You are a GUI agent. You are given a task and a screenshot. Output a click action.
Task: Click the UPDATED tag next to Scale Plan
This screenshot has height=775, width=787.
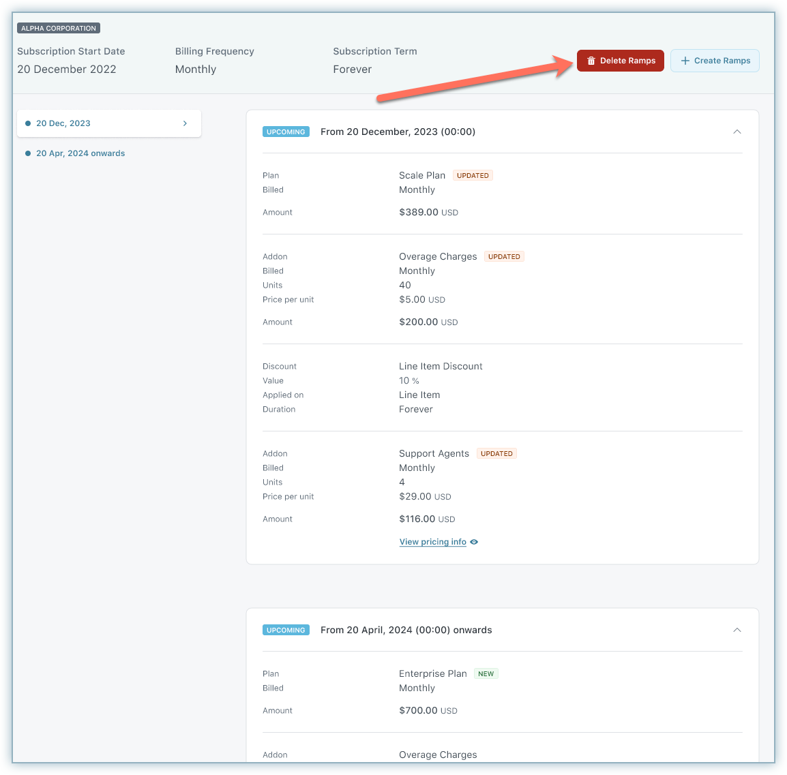(x=473, y=175)
